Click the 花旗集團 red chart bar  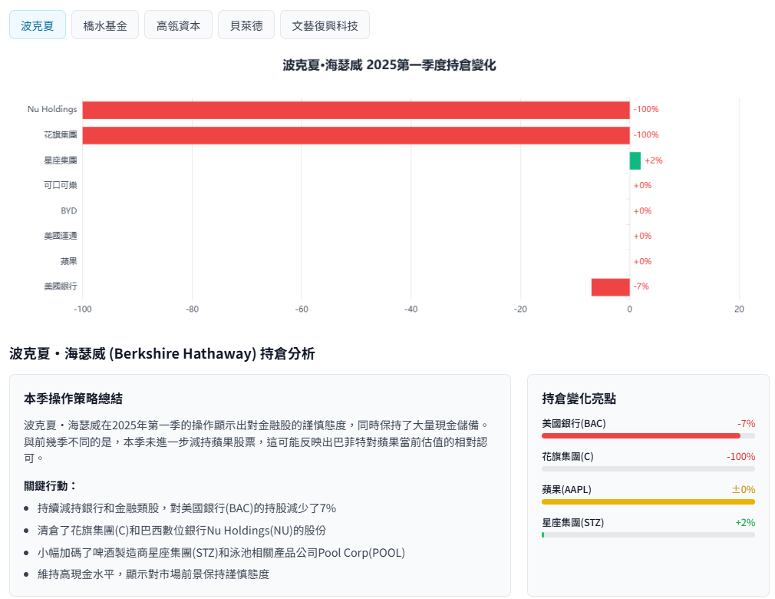(356, 135)
